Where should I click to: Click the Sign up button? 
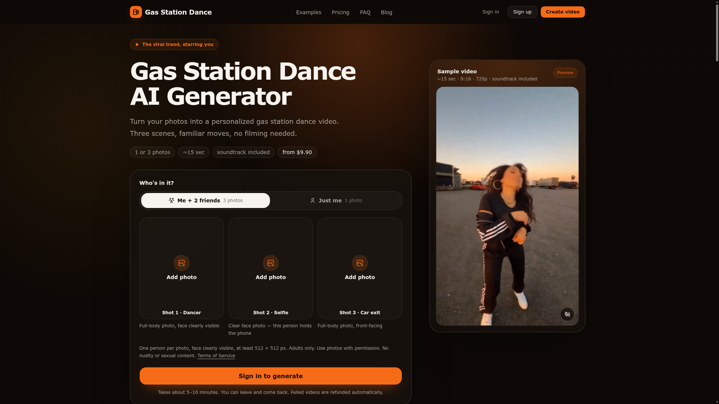click(522, 12)
